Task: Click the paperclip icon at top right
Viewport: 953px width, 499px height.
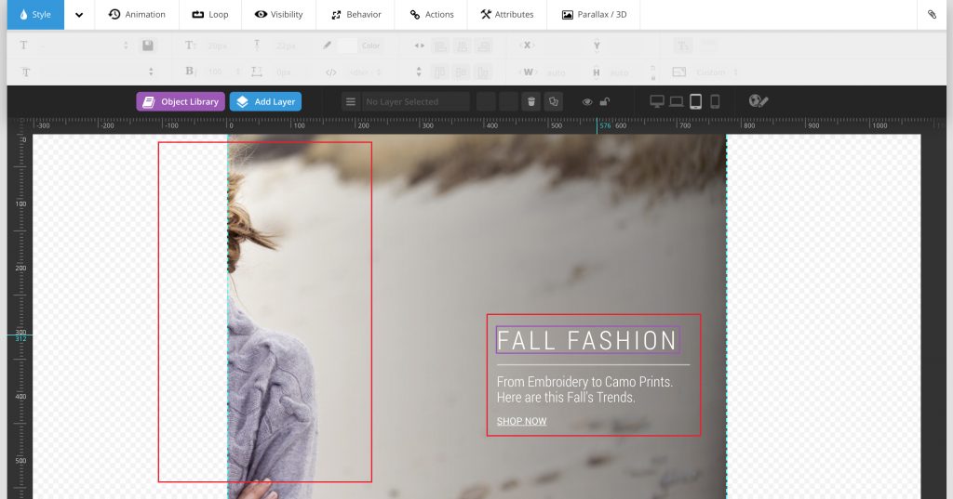Action: [x=933, y=15]
